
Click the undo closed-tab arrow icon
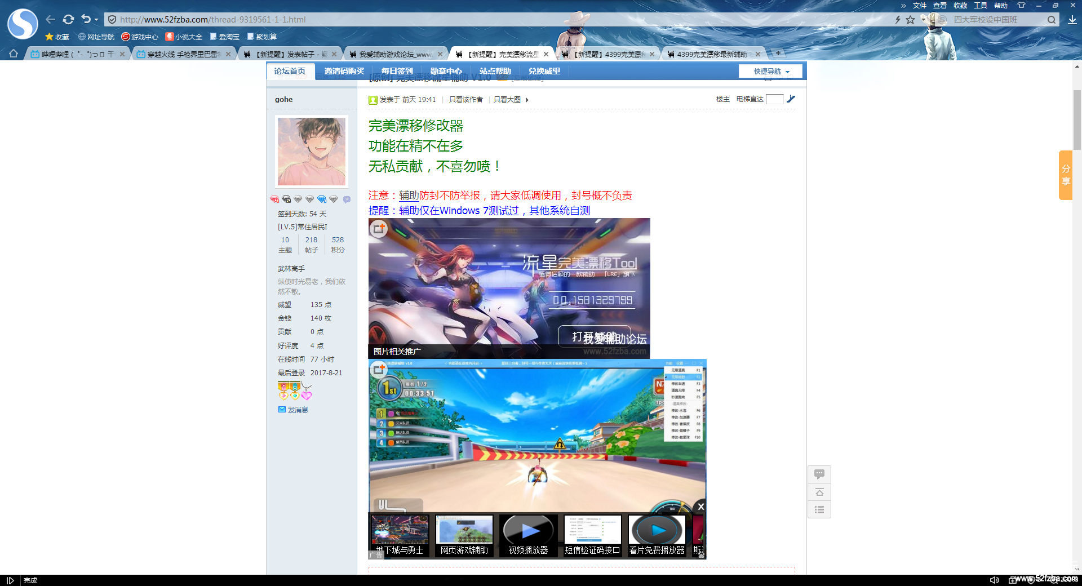pos(86,19)
